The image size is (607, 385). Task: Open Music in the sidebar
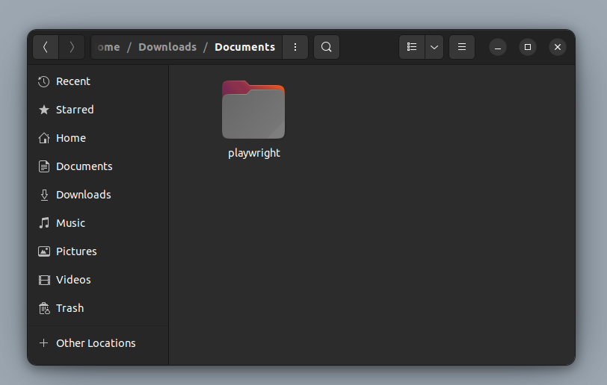click(99, 223)
